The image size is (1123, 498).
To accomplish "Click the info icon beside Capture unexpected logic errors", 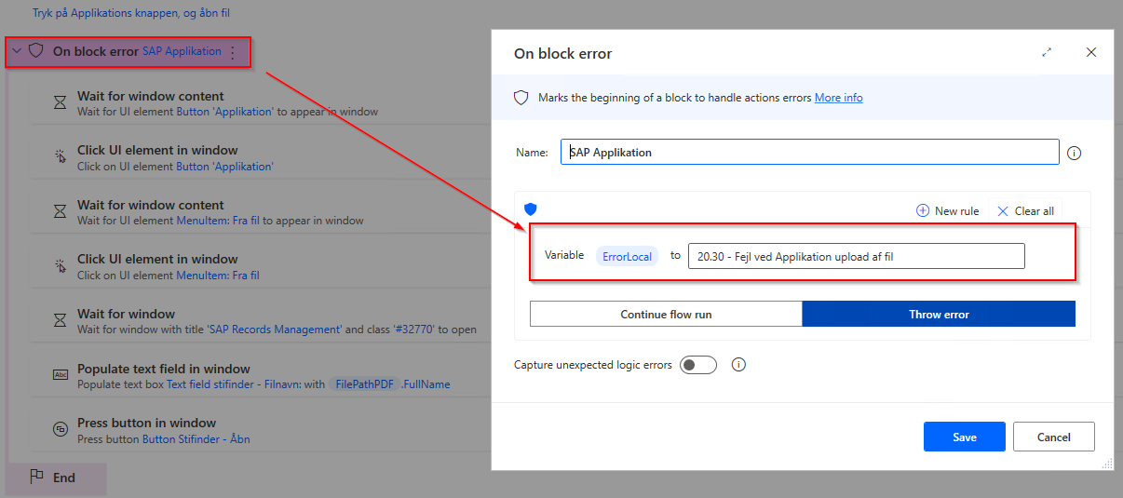I will pos(738,365).
